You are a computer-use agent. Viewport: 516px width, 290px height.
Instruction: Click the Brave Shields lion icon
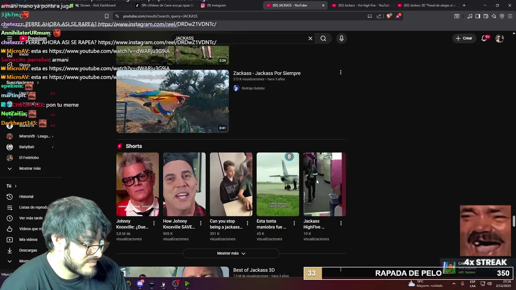click(x=389, y=16)
